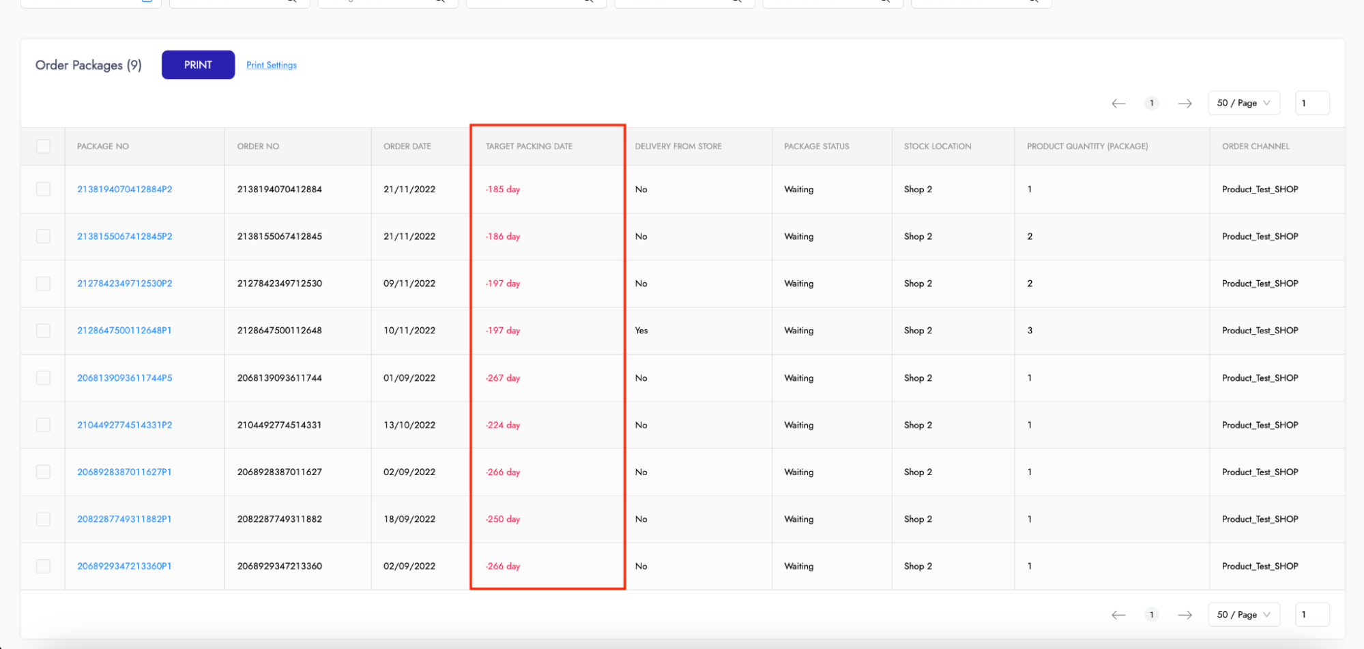Image resolution: width=1364 pixels, height=649 pixels.
Task: Click the top previous-page arrow
Action: coord(1118,104)
